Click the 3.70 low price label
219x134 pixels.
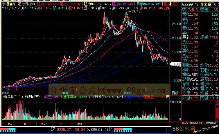11,88
